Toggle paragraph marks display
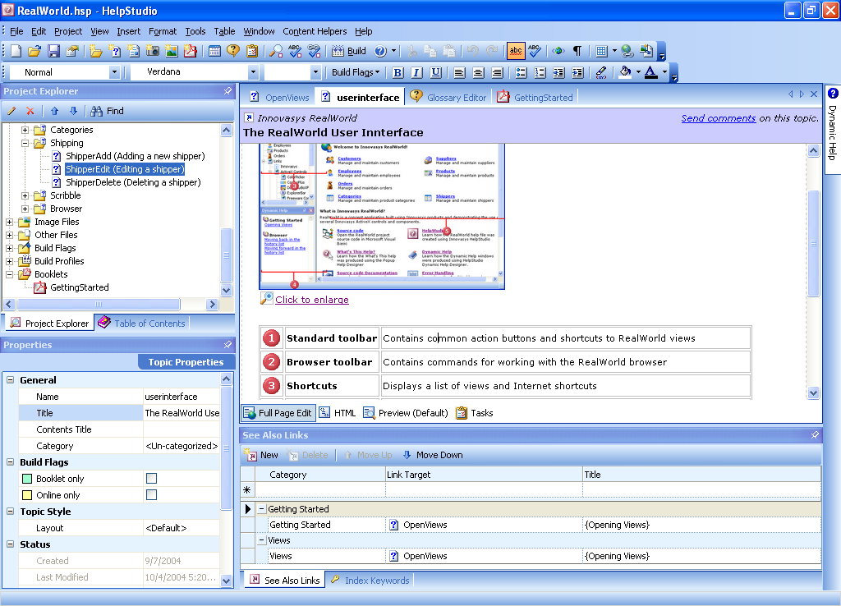 577,51
